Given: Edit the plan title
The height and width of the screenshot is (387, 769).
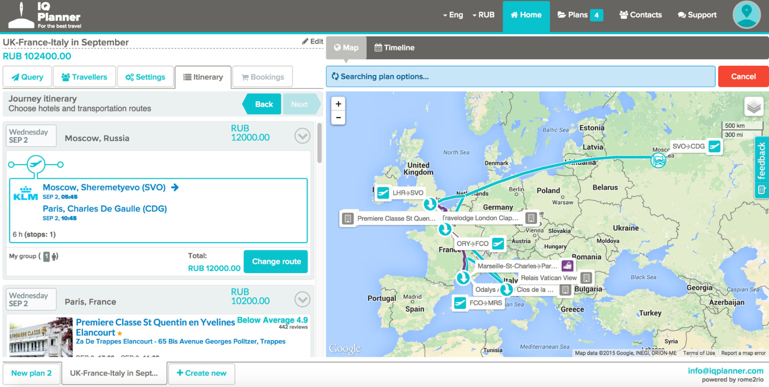Looking at the screenshot, I should tap(312, 41).
